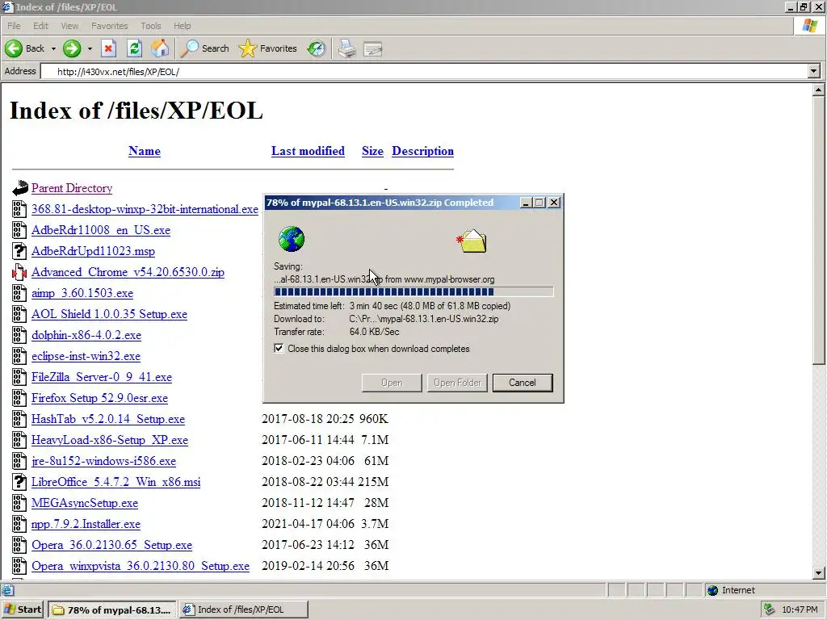
Task: Refresh the page using the Refresh icon
Action: [x=135, y=48]
